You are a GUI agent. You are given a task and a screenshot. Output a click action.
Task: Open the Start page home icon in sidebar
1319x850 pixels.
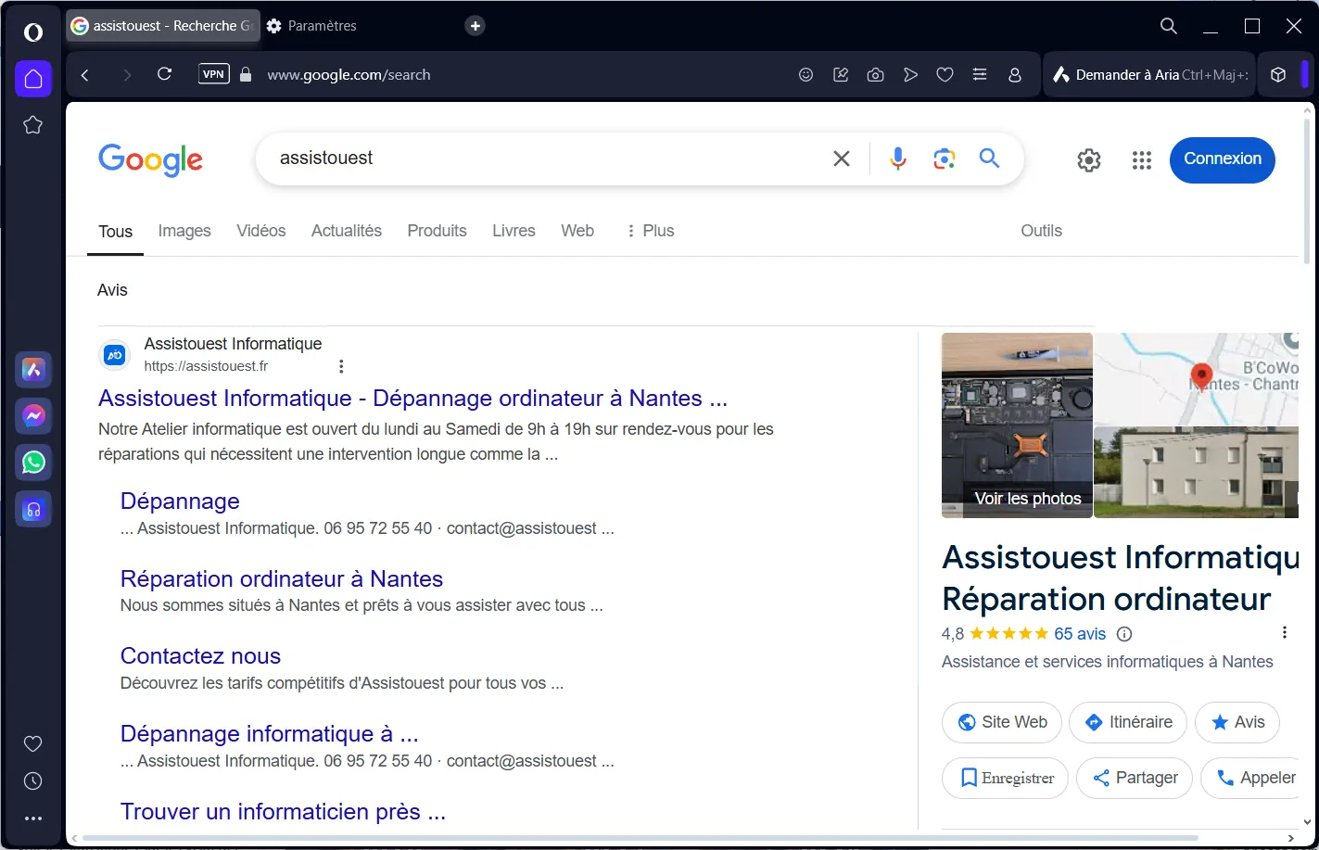[x=33, y=79]
